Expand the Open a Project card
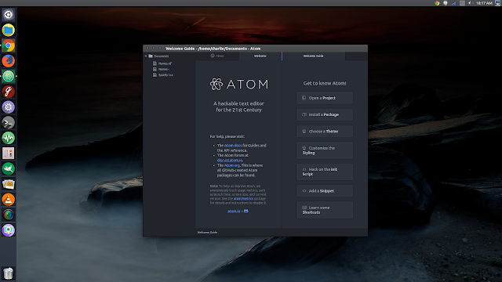The width and height of the screenshot is (502, 282). pyautogui.click(x=325, y=98)
